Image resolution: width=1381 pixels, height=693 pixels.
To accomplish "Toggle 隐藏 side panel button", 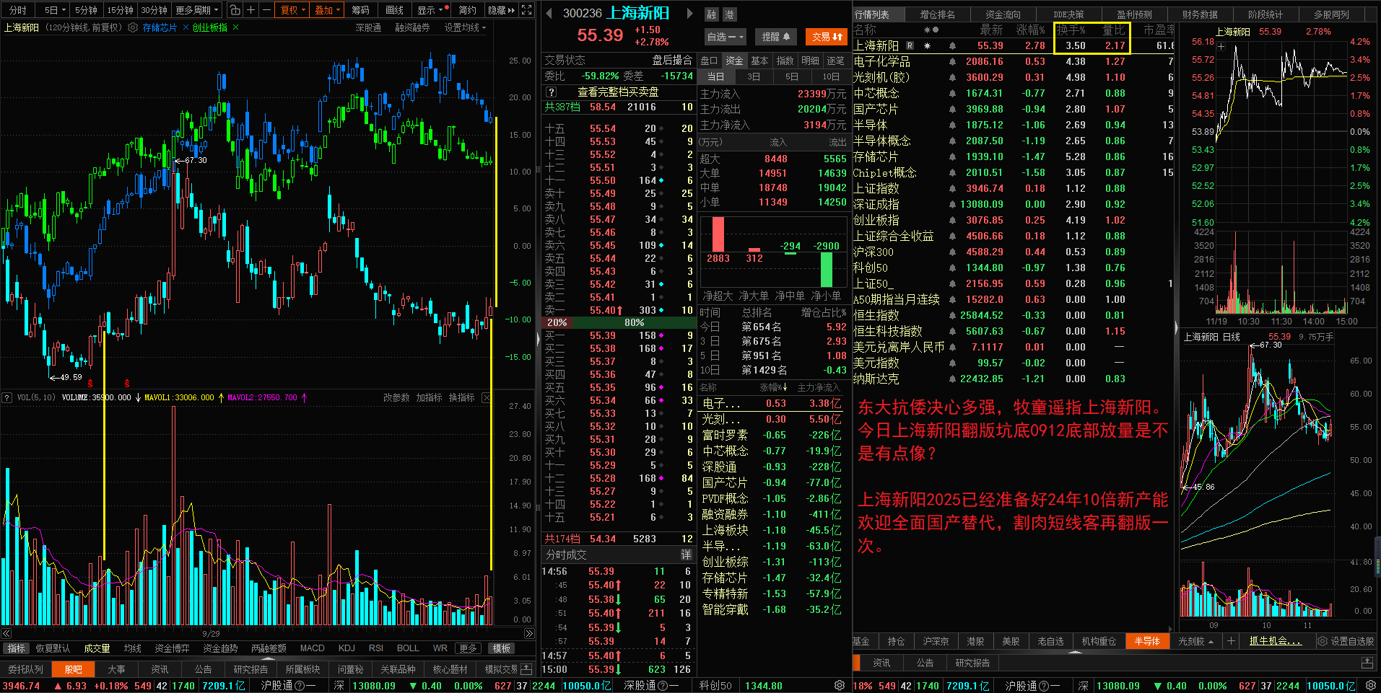I will 502,10.
